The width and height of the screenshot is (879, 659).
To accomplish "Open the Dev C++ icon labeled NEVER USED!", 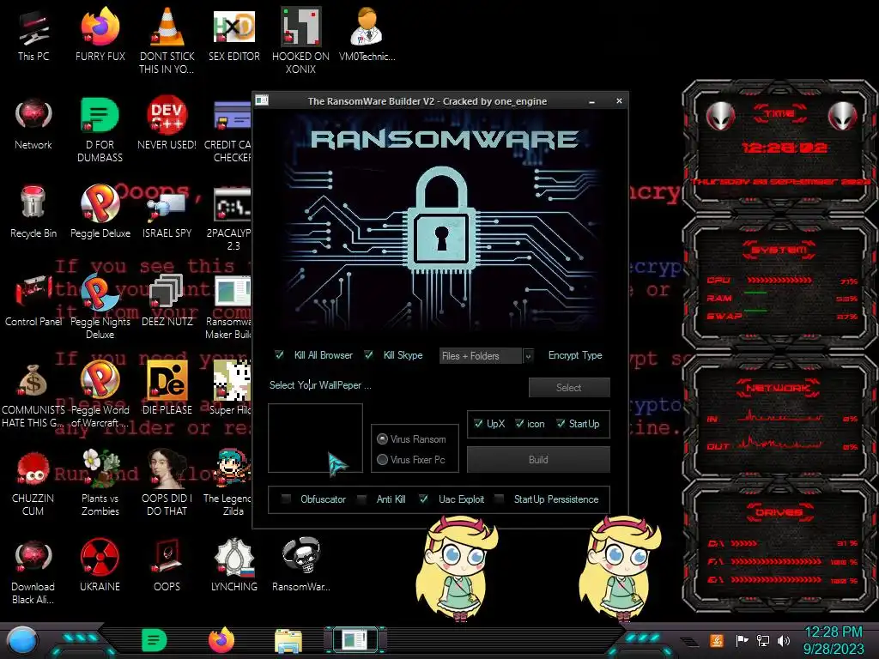I will (167, 124).
